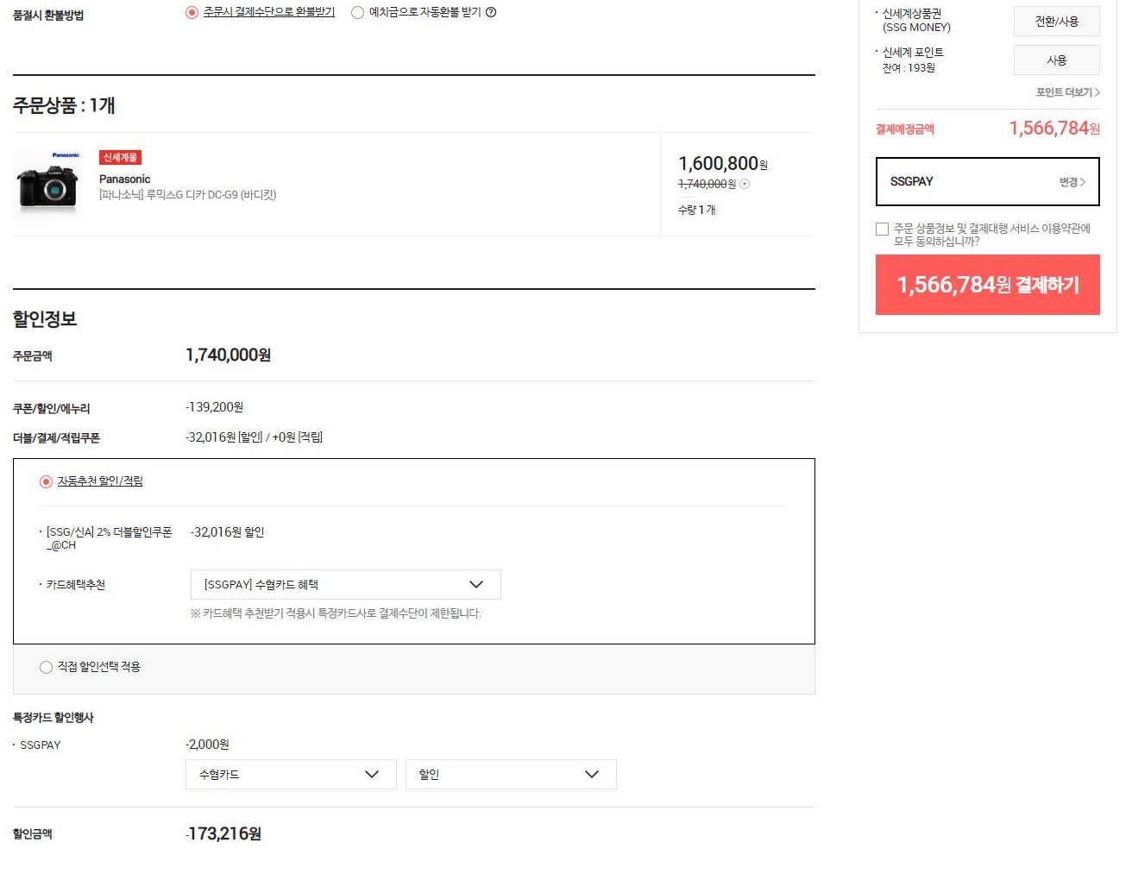Click the 잔여 : 193원 points balance
Image resolution: width=1132 pixels, height=880 pixels.
point(909,68)
